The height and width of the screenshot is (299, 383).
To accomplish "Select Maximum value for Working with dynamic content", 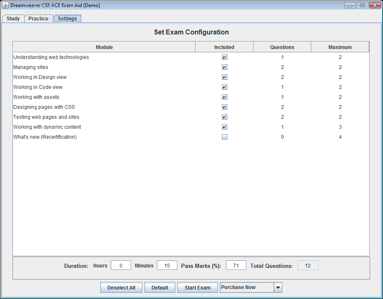I will click(x=340, y=127).
